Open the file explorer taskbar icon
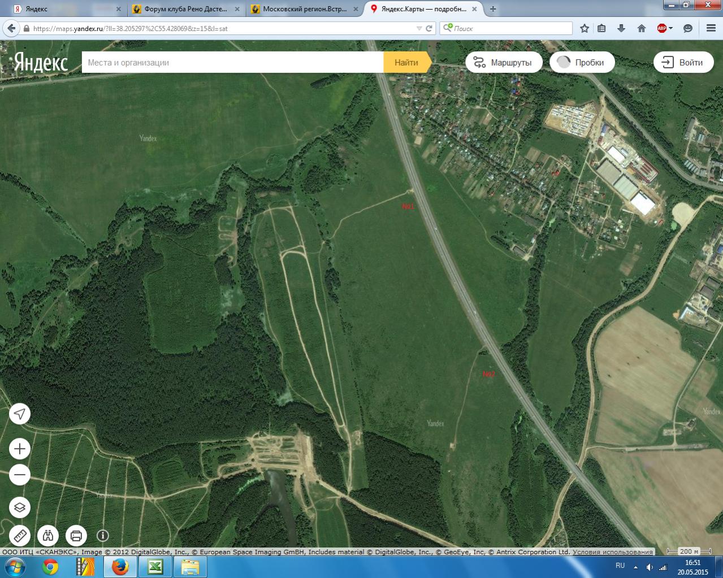The width and height of the screenshot is (723, 578). (191, 567)
